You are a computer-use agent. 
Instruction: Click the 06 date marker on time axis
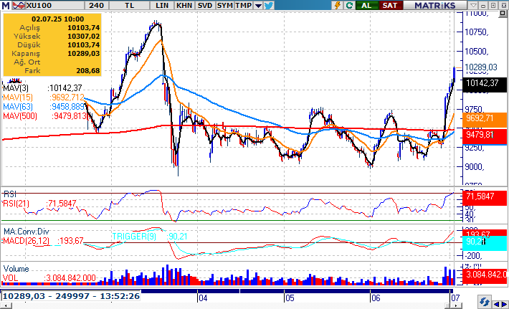(x=376, y=298)
